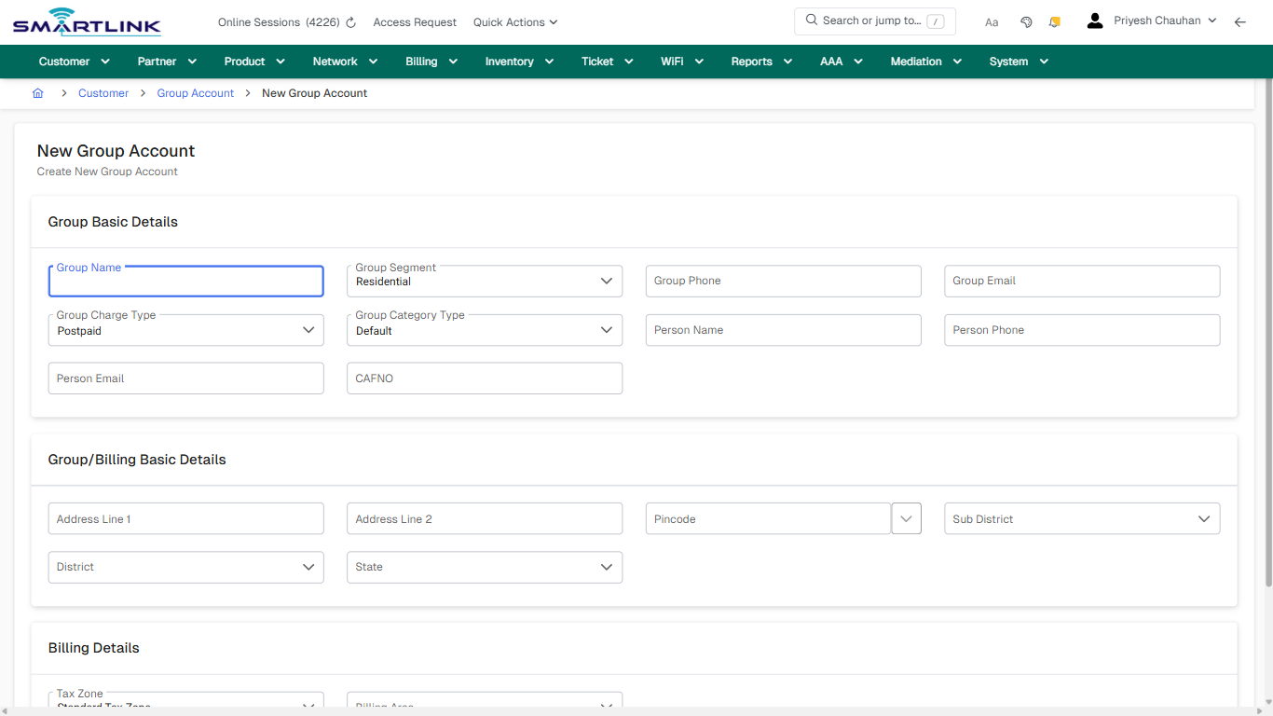Click the Group Name input field
This screenshot has height=716, width=1273.
tap(185, 281)
